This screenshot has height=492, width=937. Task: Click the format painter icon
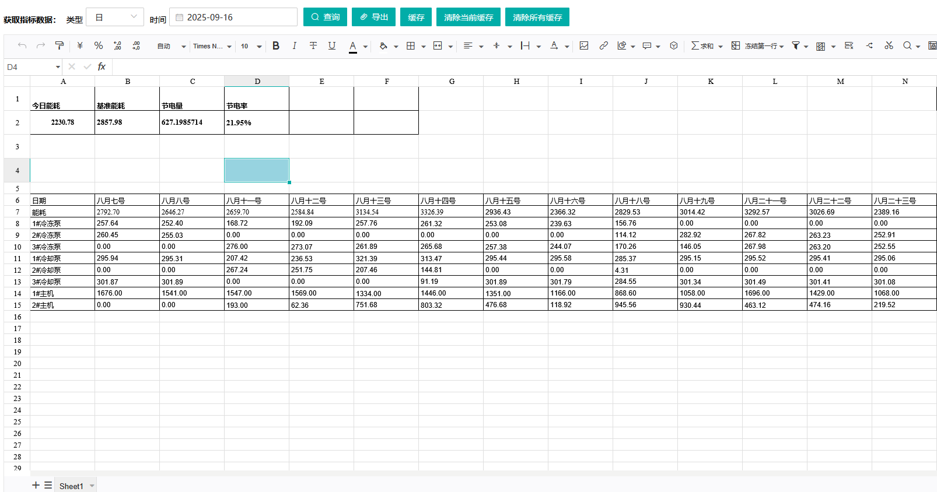click(x=60, y=45)
